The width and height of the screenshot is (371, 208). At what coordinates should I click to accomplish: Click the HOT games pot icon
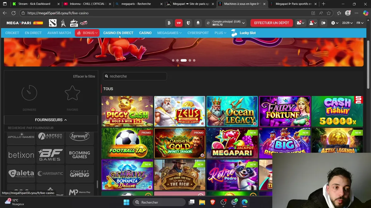pyautogui.click(x=74, y=23)
